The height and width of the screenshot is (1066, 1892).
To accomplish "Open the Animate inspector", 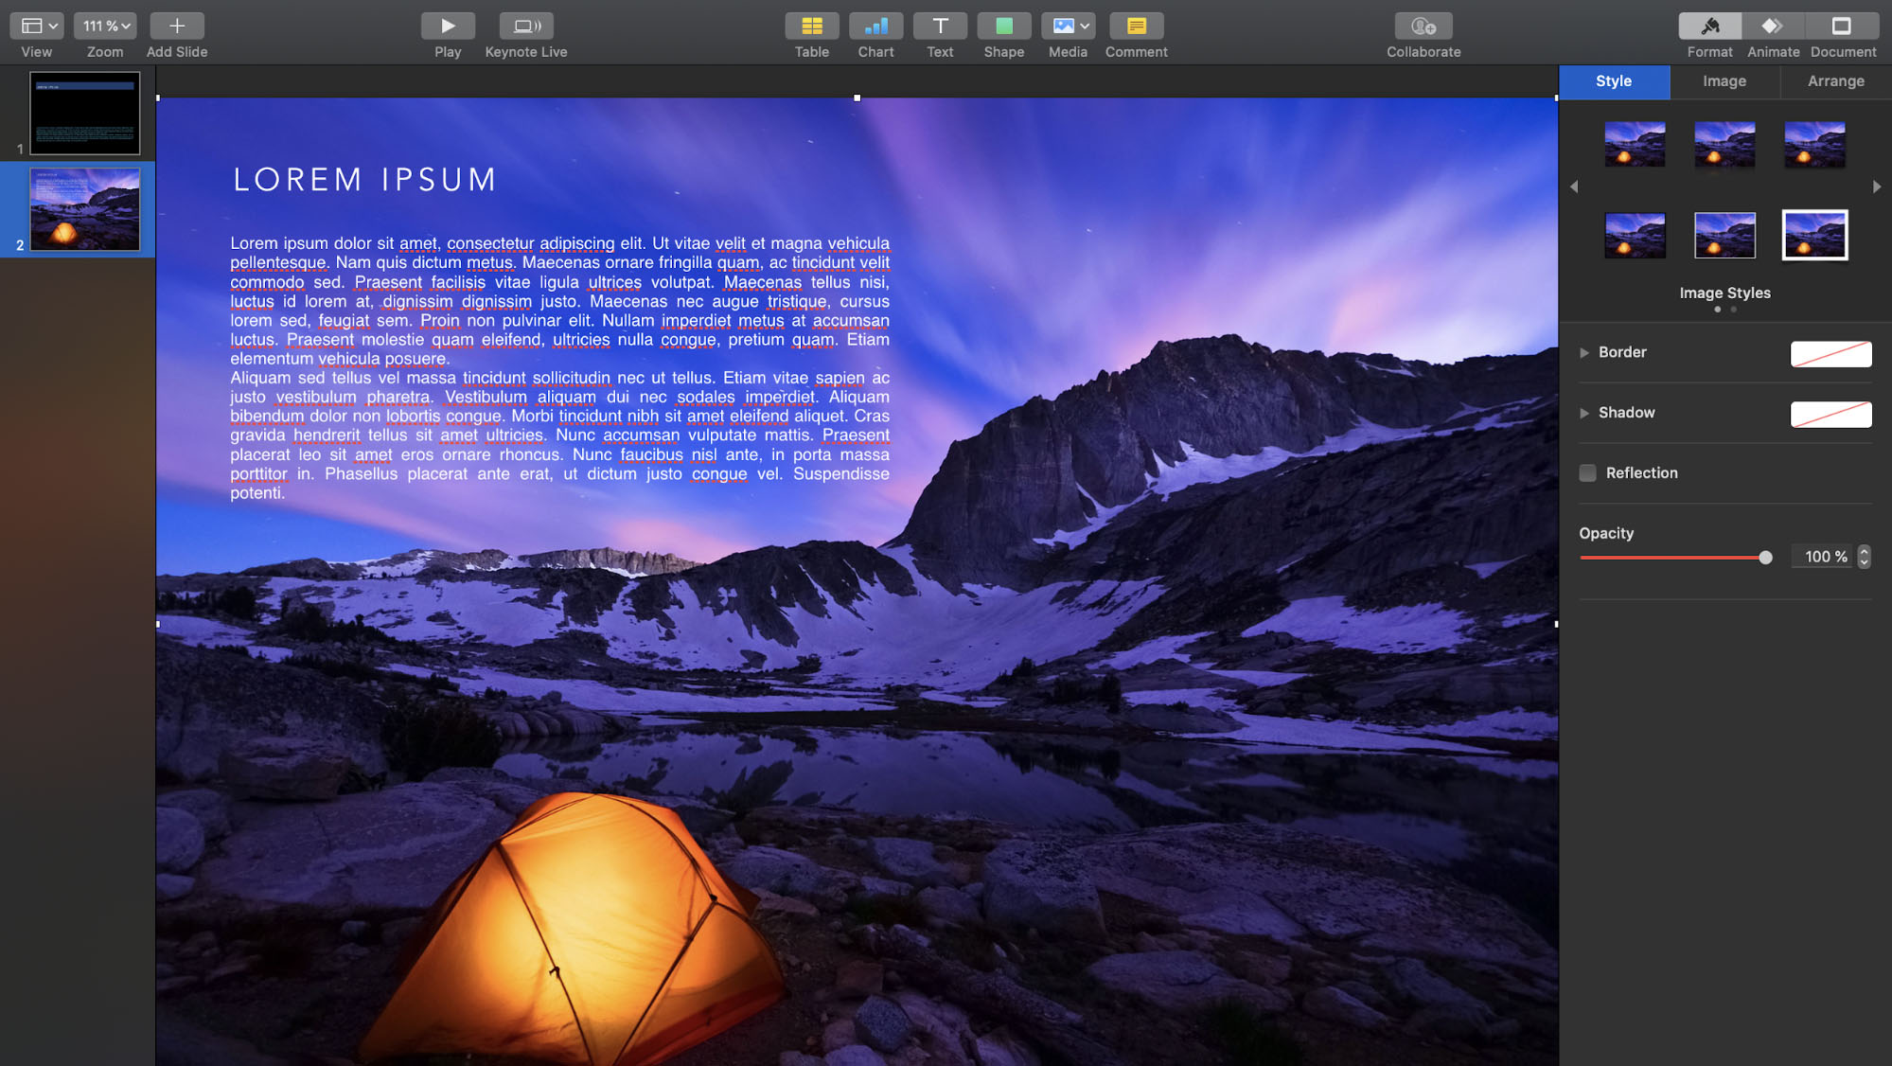I will [x=1772, y=26].
